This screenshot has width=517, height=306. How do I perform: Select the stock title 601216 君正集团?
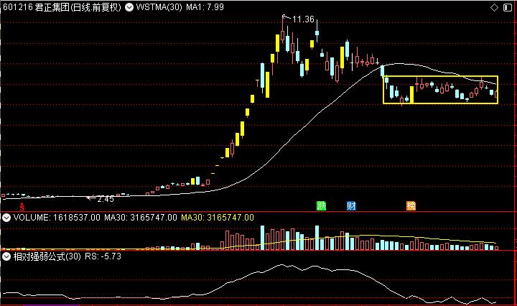click(x=36, y=7)
